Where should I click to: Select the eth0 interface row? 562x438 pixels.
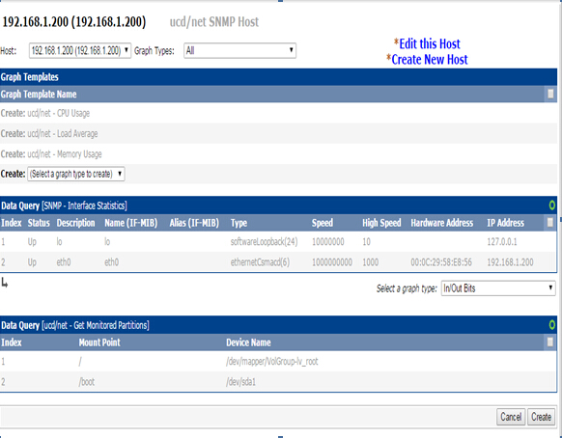click(278, 262)
